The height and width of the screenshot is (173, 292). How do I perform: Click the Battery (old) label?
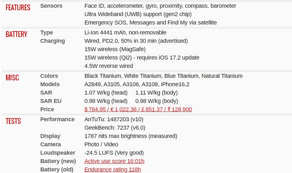[x=57, y=169]
